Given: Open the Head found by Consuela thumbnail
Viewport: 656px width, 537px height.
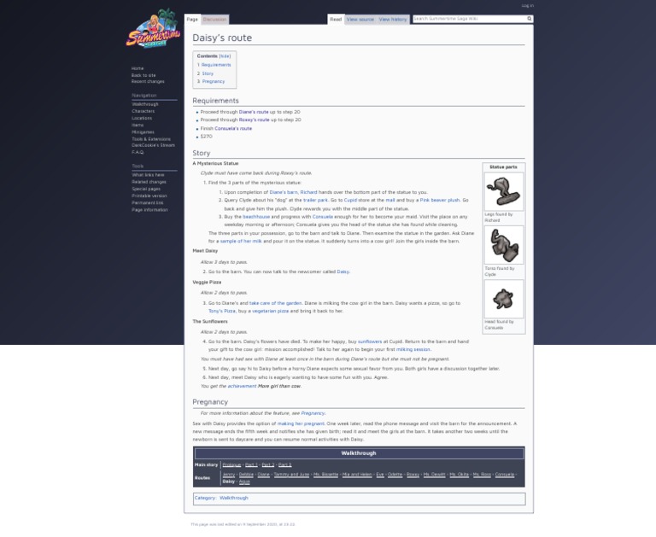Looking at the screenshot, I should pyautogui.click(x=503, y=299).
